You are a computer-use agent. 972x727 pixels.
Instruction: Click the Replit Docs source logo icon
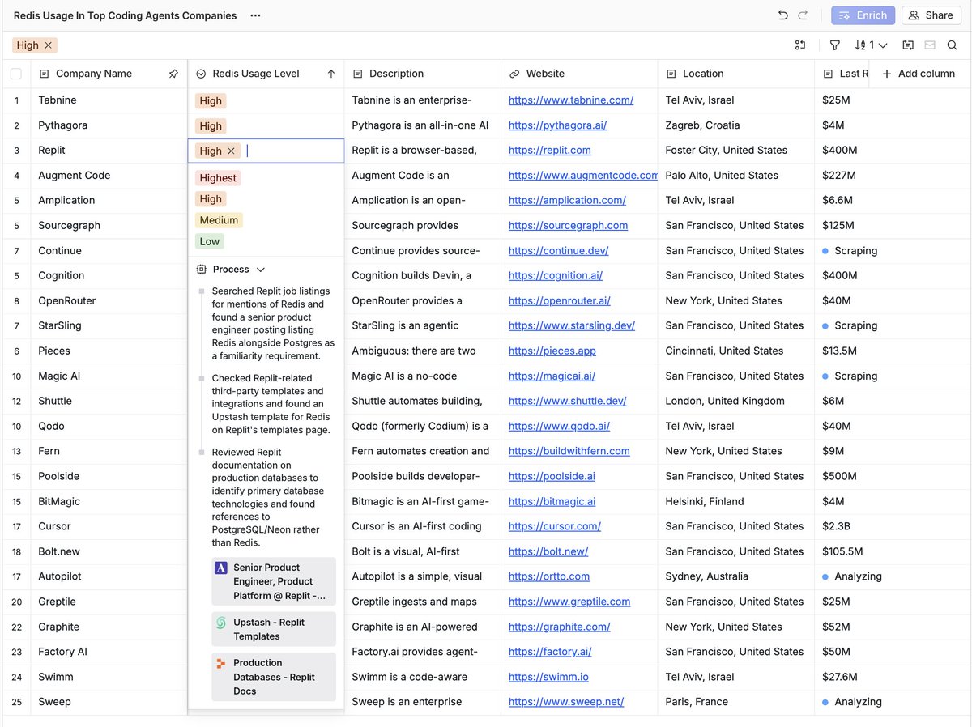click(221, 663)
